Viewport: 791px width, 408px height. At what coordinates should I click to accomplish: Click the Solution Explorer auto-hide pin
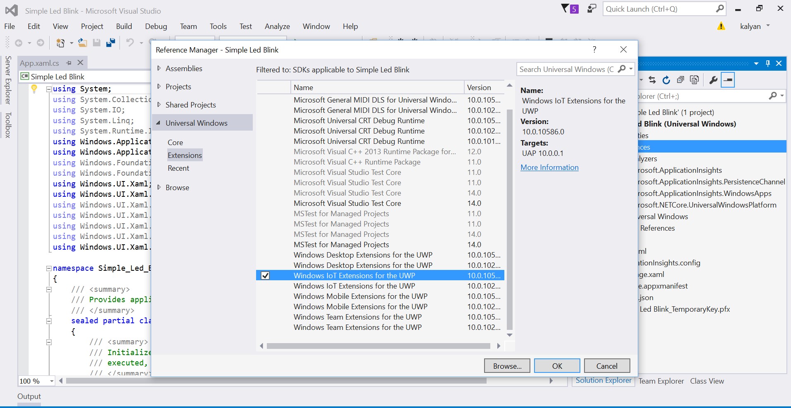[x=768, y=63]
